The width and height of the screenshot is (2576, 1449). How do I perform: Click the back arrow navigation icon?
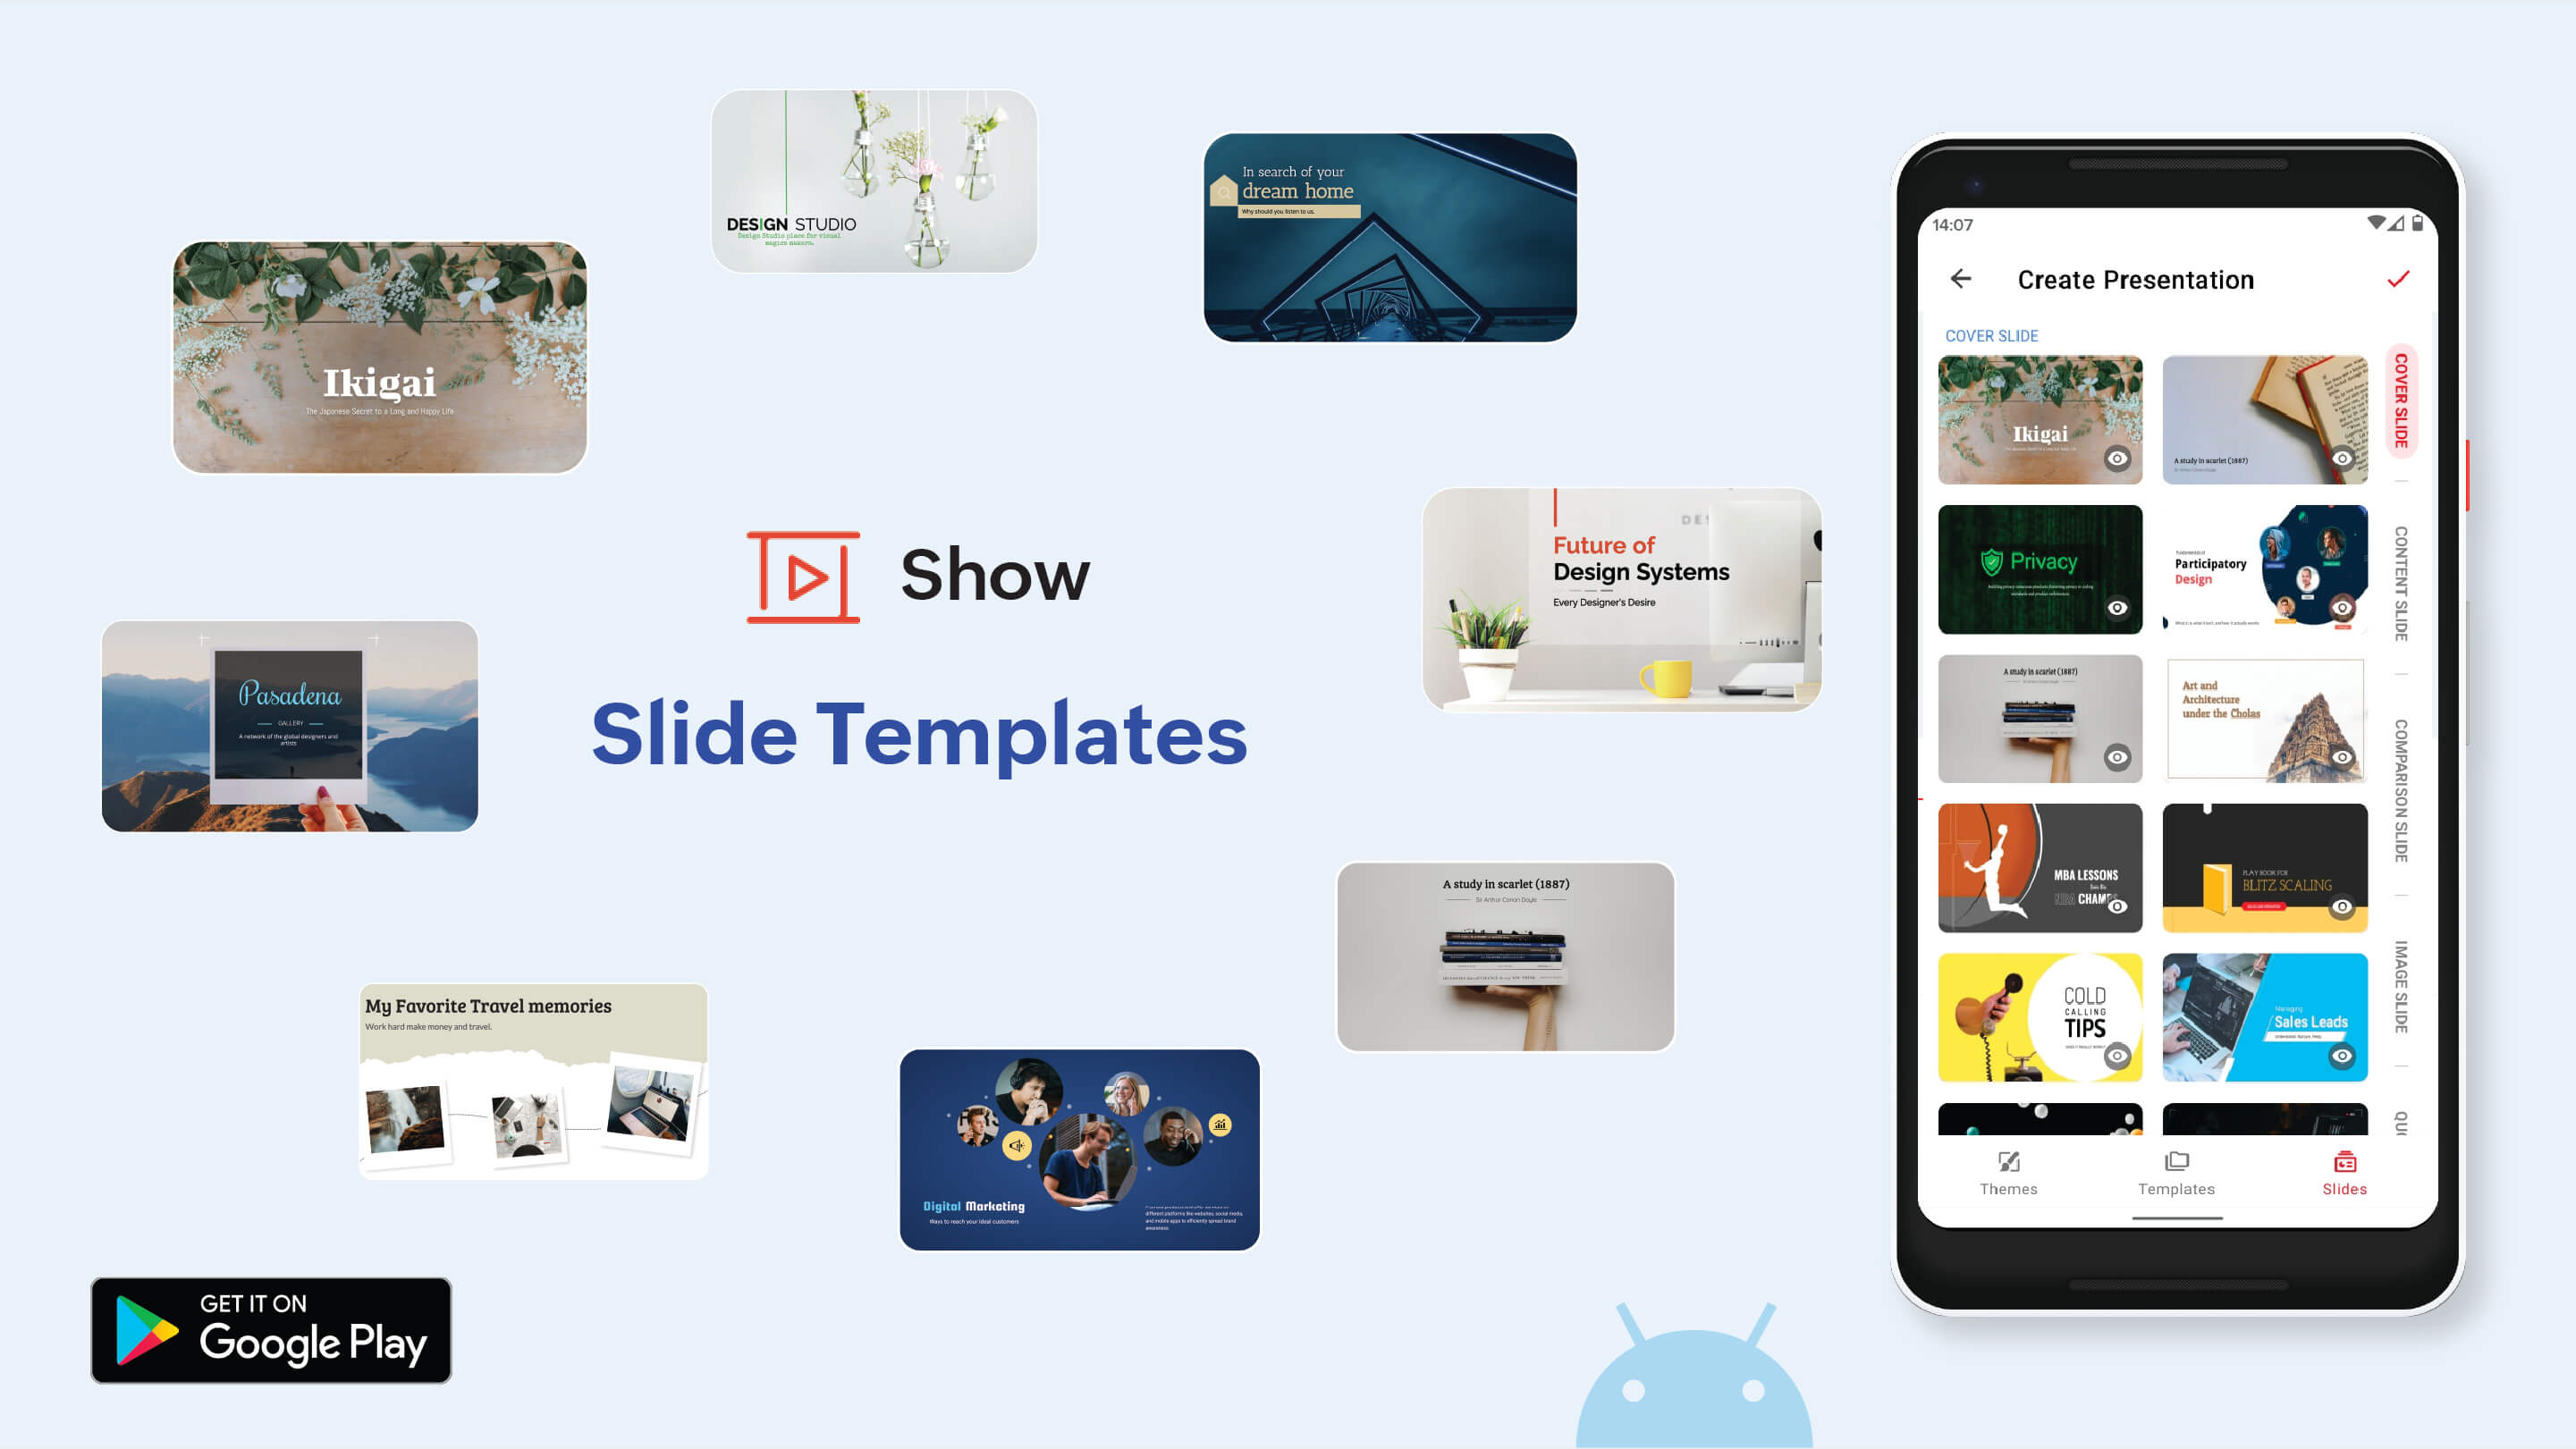(x=1960, y=278)
